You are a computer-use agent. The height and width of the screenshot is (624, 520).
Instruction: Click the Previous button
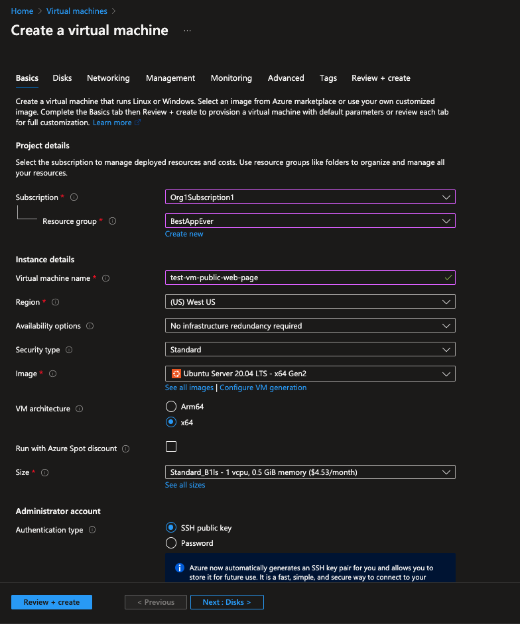[x=156, y=602]
